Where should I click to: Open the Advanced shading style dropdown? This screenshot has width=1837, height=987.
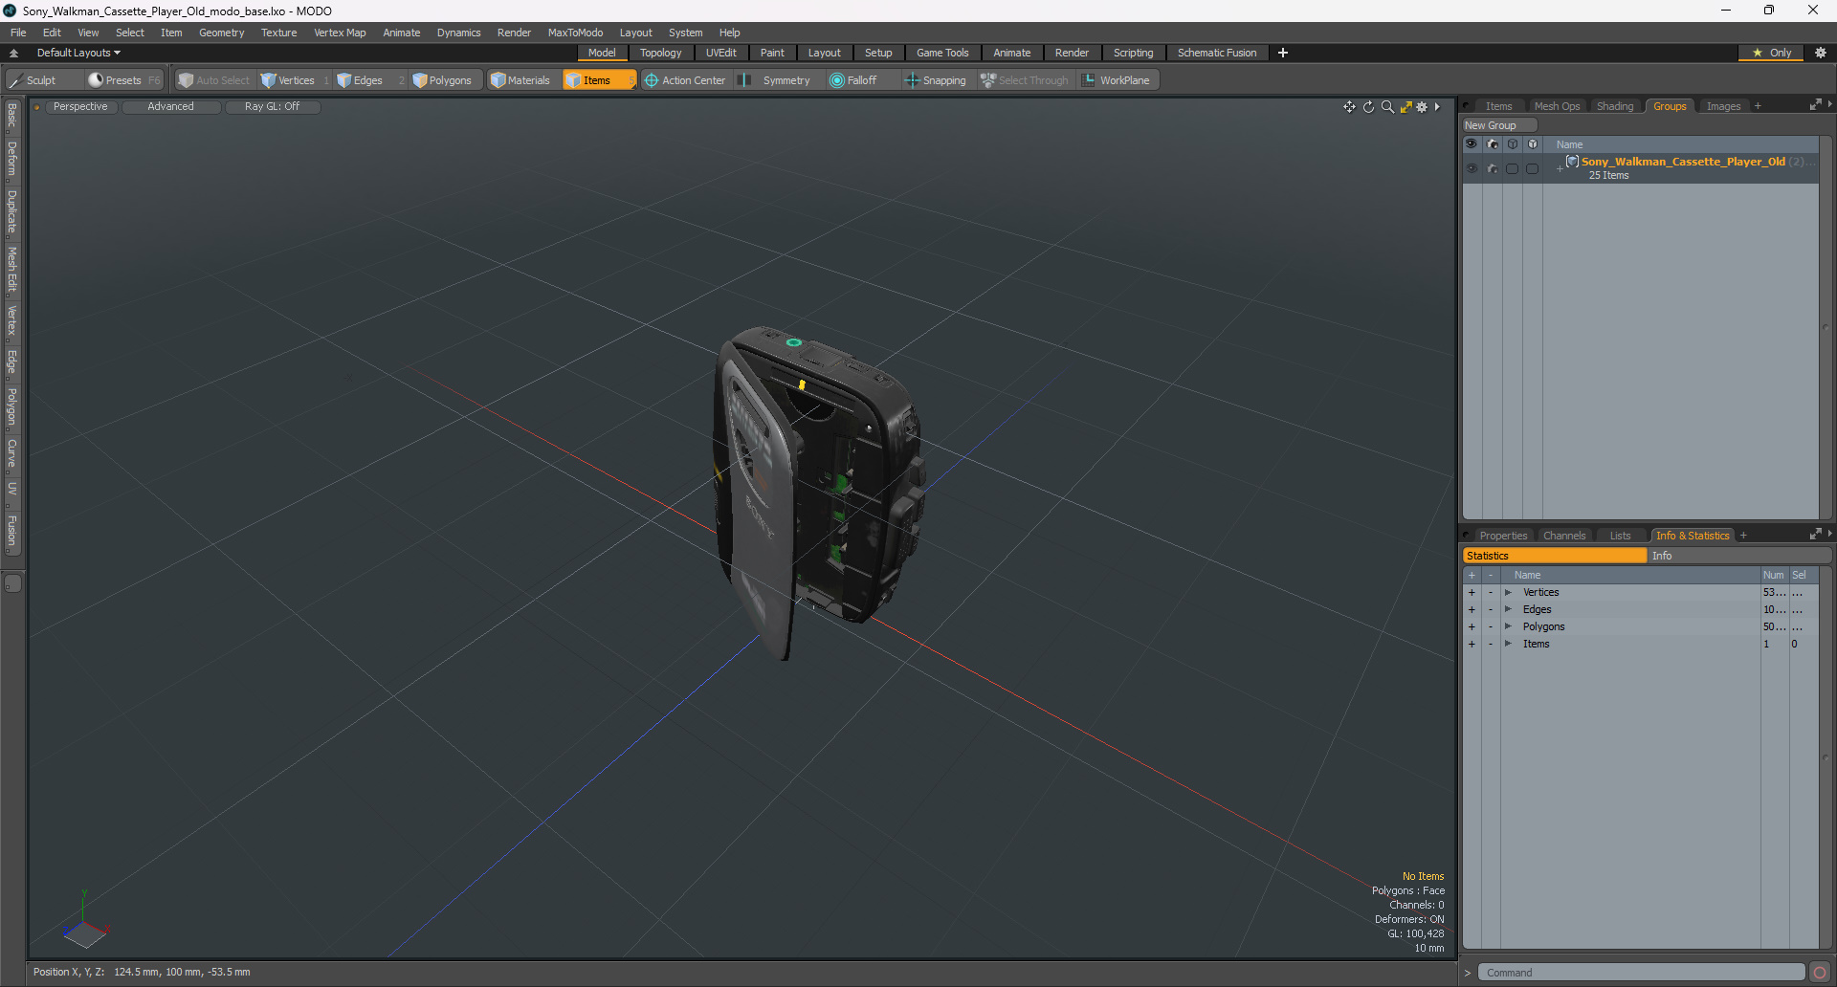pos(171,107)
